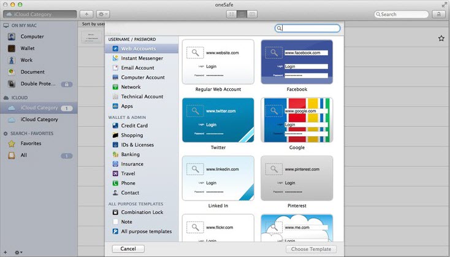Switch to list view mode

(x=242, y=14)
